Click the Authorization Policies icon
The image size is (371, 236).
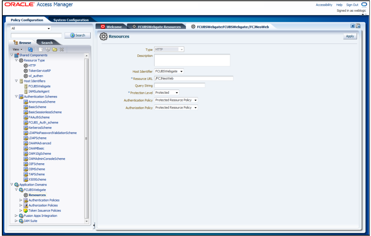pyautogui.click(x=26, y=206)
